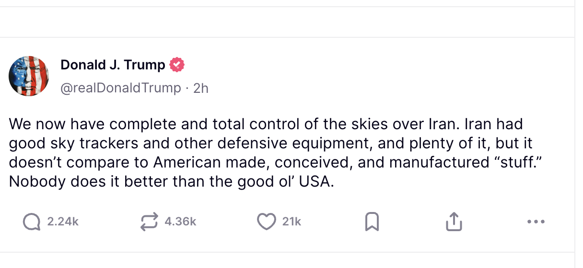Click the 2.24k reply count
Image resolution: width=583 pixels, height=268 pixels.
pyautogui.click(x=63, y=222)
